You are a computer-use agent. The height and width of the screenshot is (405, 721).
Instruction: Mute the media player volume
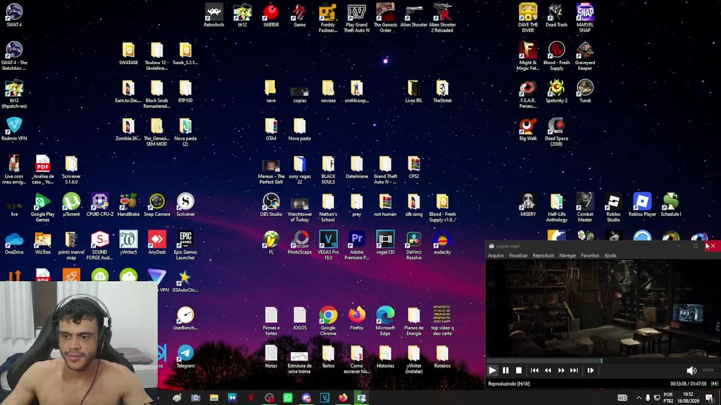(691, 370)
